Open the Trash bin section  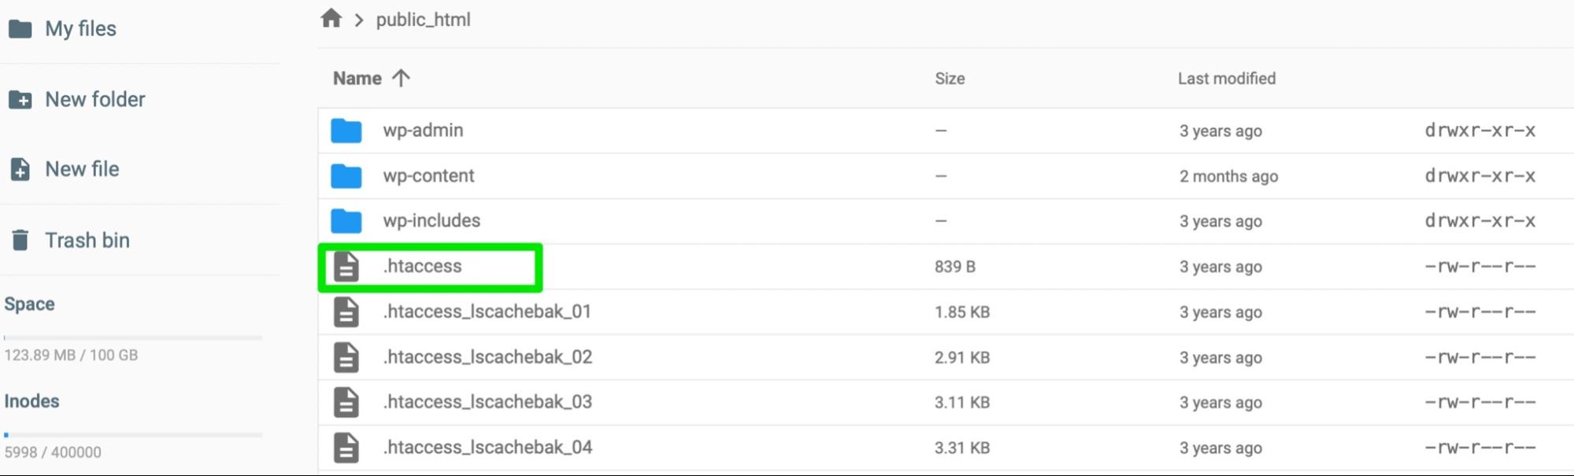[x=87, y=240]
